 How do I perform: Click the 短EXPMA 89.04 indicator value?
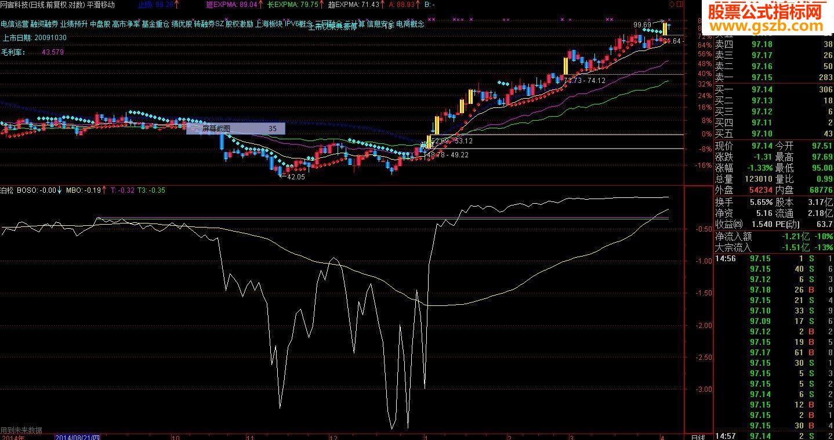[x=233, y=5]
